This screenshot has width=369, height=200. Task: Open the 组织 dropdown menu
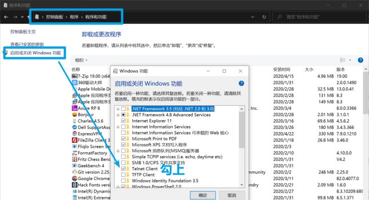click(81, 60)
